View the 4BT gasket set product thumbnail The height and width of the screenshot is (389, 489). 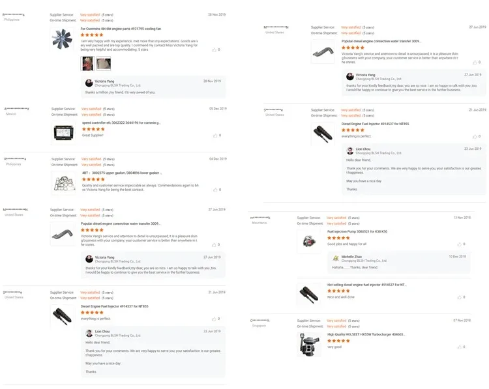tap(63, 182)
